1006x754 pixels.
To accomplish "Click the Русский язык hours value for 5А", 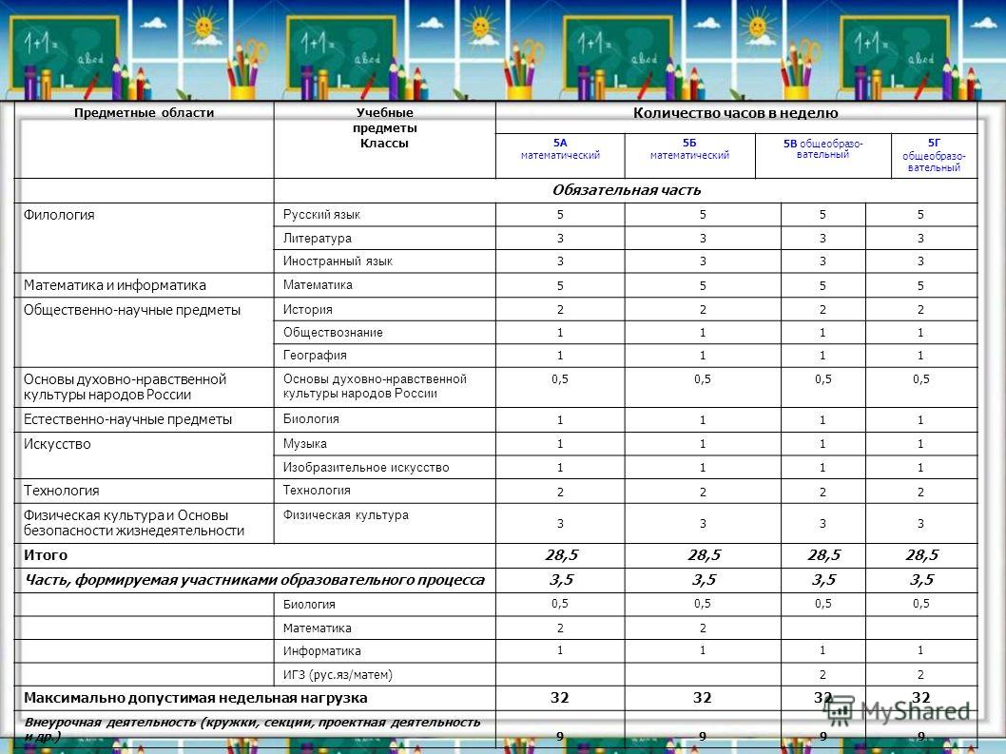I will tap(560, 214).
